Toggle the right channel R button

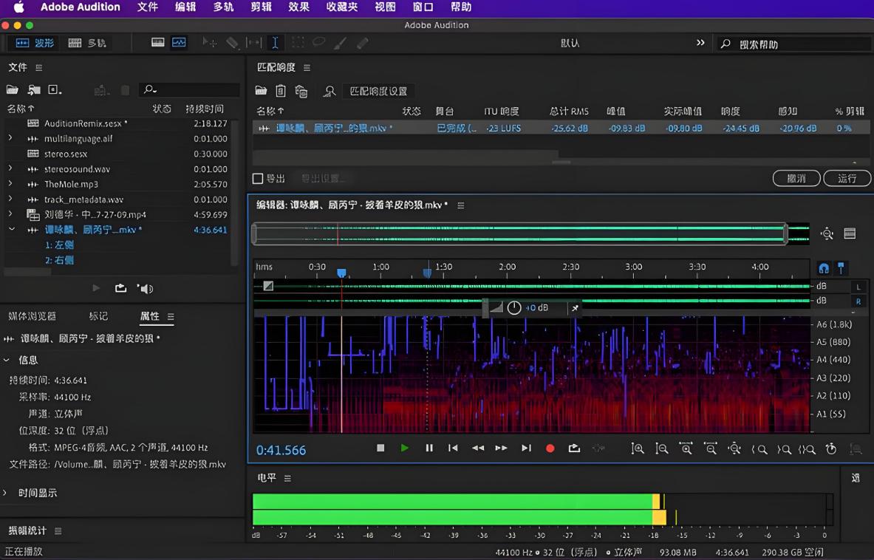pyautogui.click(x=858, y=301)
